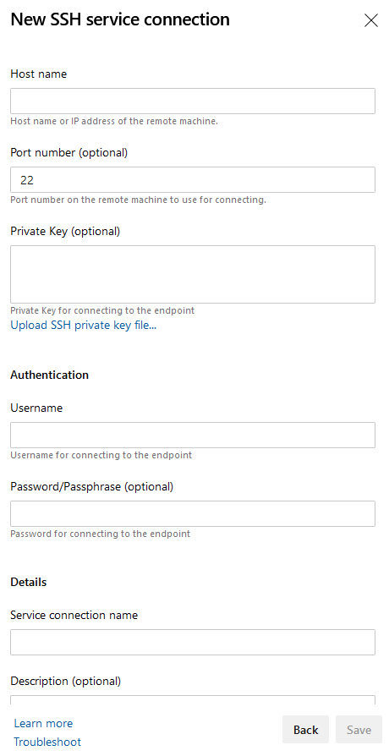The height and width of the screenshot is (756, 389).
Task: Go back with the Back button
Action: (x=305, y=730)
